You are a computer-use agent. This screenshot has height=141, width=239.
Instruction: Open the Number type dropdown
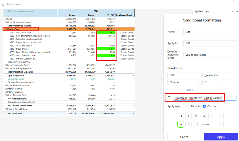184,82
